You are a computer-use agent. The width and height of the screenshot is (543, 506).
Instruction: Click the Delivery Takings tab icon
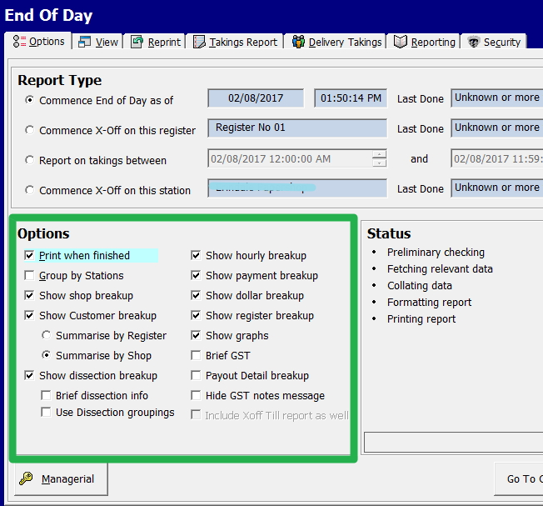point(298,42)
